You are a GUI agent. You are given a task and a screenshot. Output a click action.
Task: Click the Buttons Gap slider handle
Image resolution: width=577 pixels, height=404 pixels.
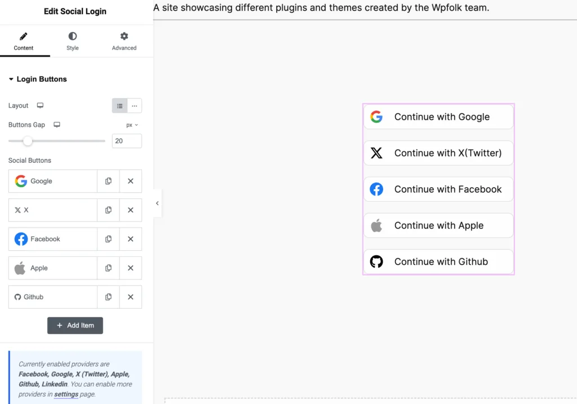click(x=28, y=141)
